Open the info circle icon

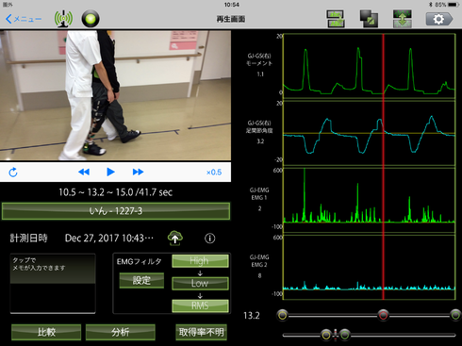[x=210, y=239]
